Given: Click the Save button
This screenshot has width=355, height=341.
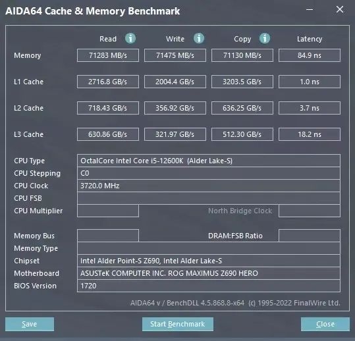Looking at the screenshot, I should (30, 324).
